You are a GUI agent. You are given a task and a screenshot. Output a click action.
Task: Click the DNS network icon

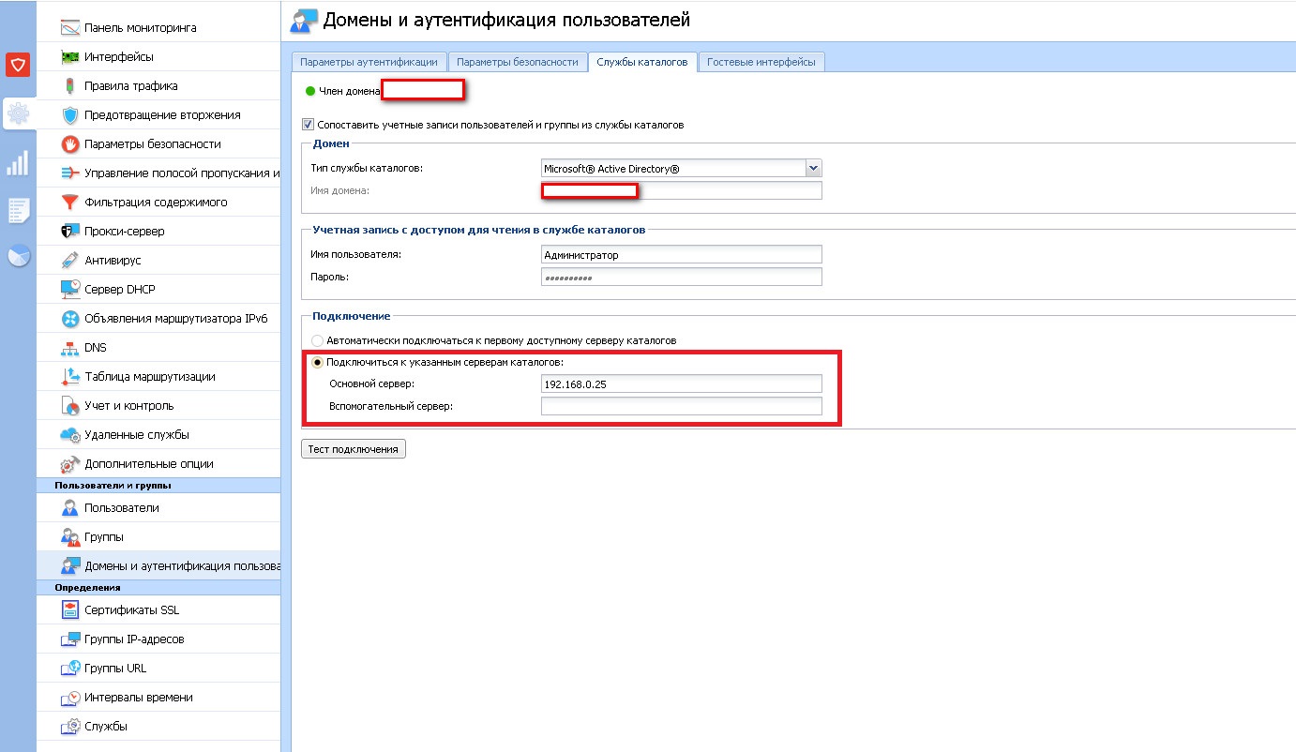70,348
